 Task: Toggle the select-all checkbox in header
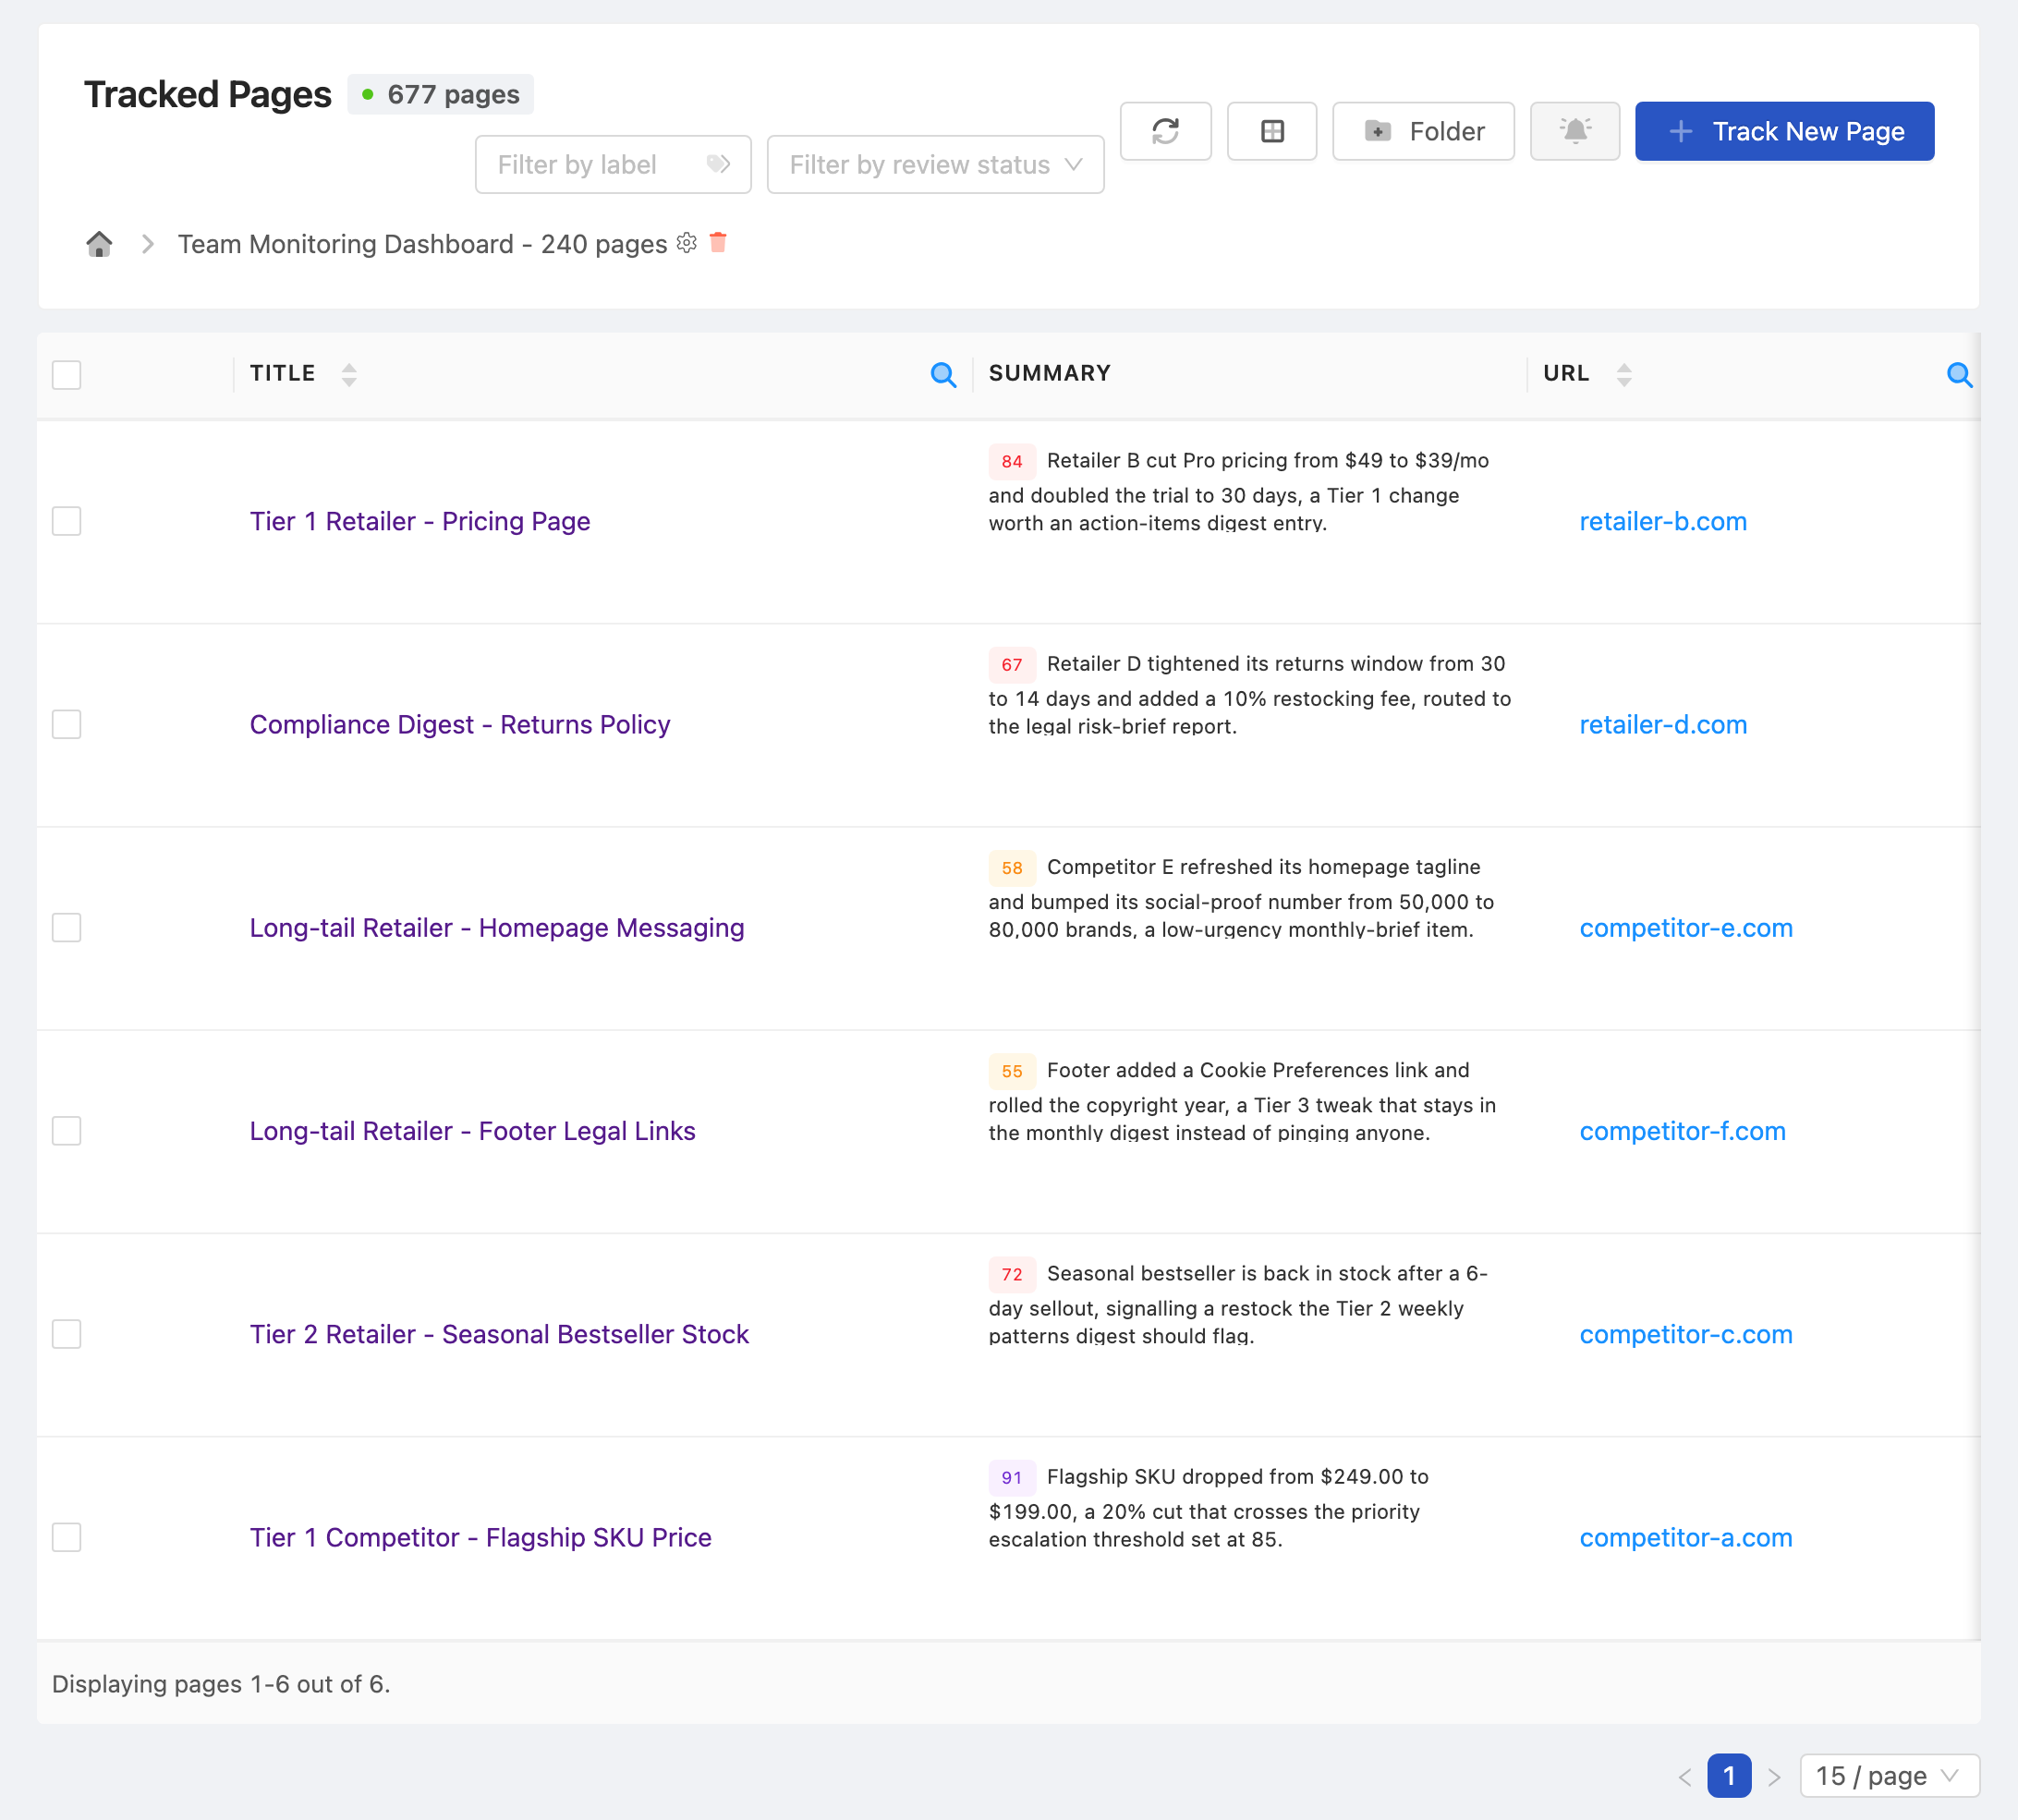[x=66, y=375]
